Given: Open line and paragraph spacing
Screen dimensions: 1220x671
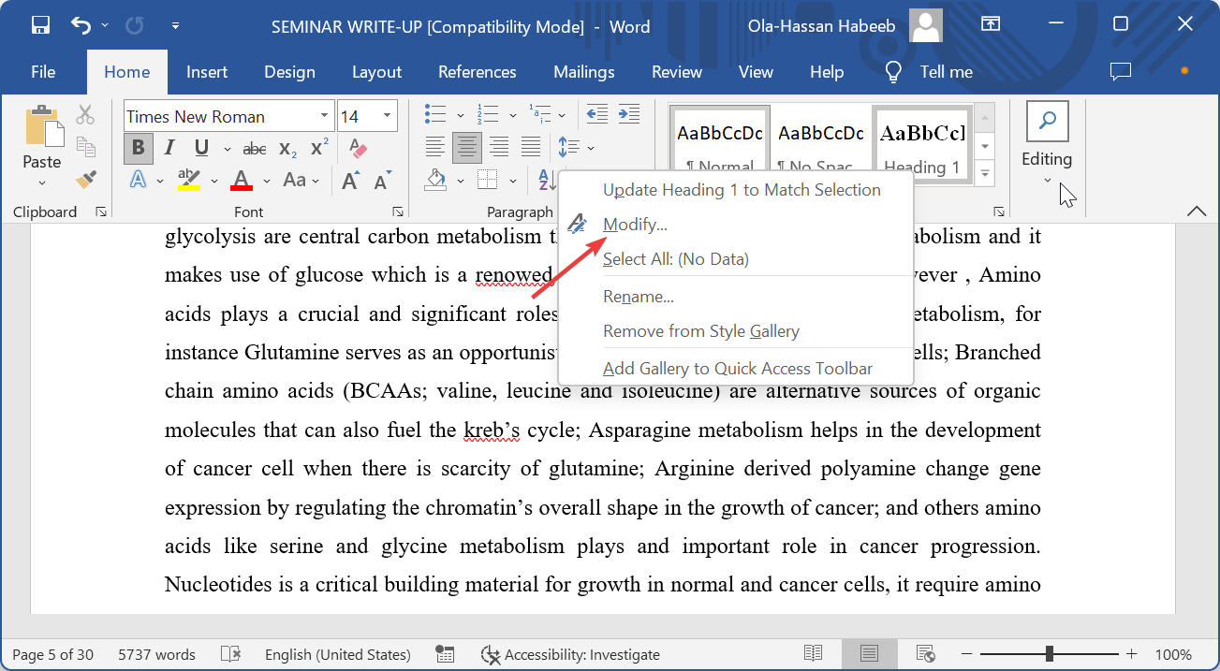Looking at the screenshot, I should [568, 147].
